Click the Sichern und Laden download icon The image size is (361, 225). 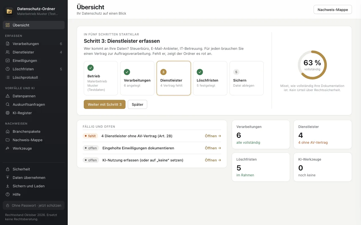[x=8, y=186]
